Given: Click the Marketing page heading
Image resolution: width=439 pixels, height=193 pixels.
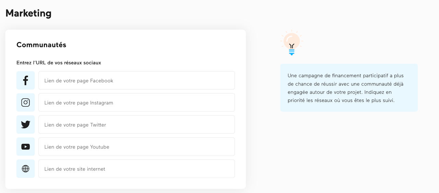Looking at the screenshot, I should 28,13.
